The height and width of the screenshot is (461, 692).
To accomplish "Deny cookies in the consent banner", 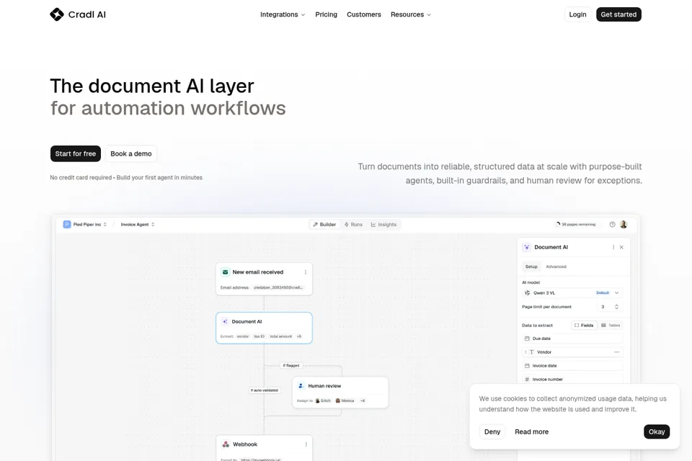I will point(492,432).
